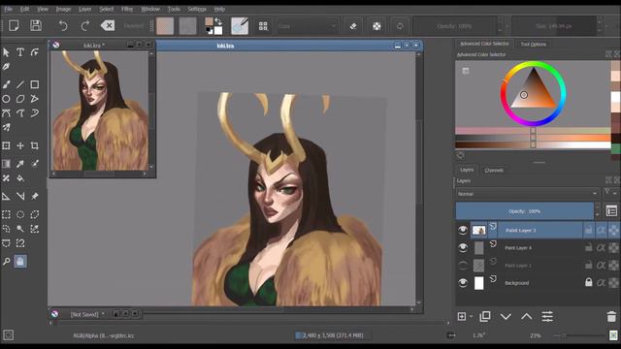Move the layer down
Image resolution: width=621 pixels, height=349 pixels.
[x=506, y=316]
